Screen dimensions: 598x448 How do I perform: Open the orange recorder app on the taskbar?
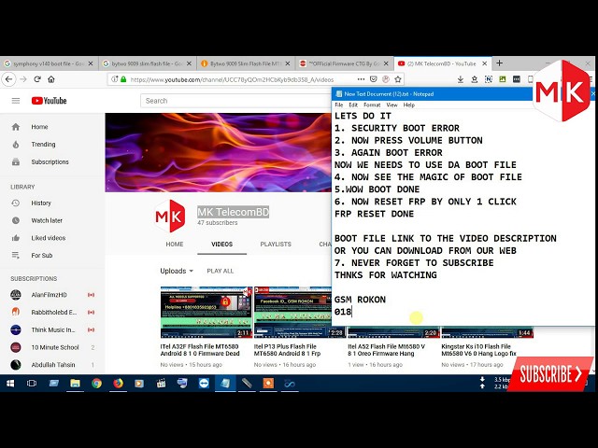coord(268,384)
